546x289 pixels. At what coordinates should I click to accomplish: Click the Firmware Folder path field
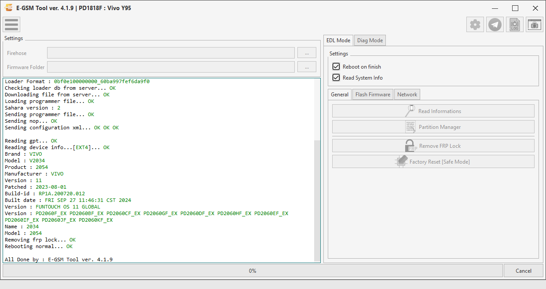171,67
